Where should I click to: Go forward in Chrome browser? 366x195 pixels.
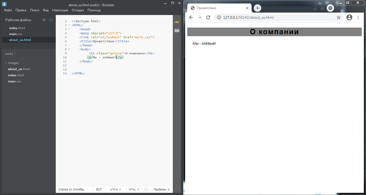point(199,17)
